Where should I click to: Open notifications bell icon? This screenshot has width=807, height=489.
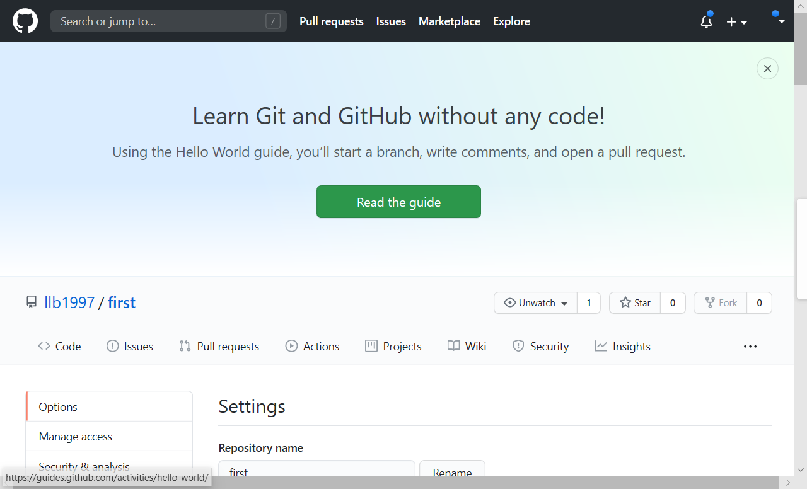pyautogui.click(x=707, y=21)
